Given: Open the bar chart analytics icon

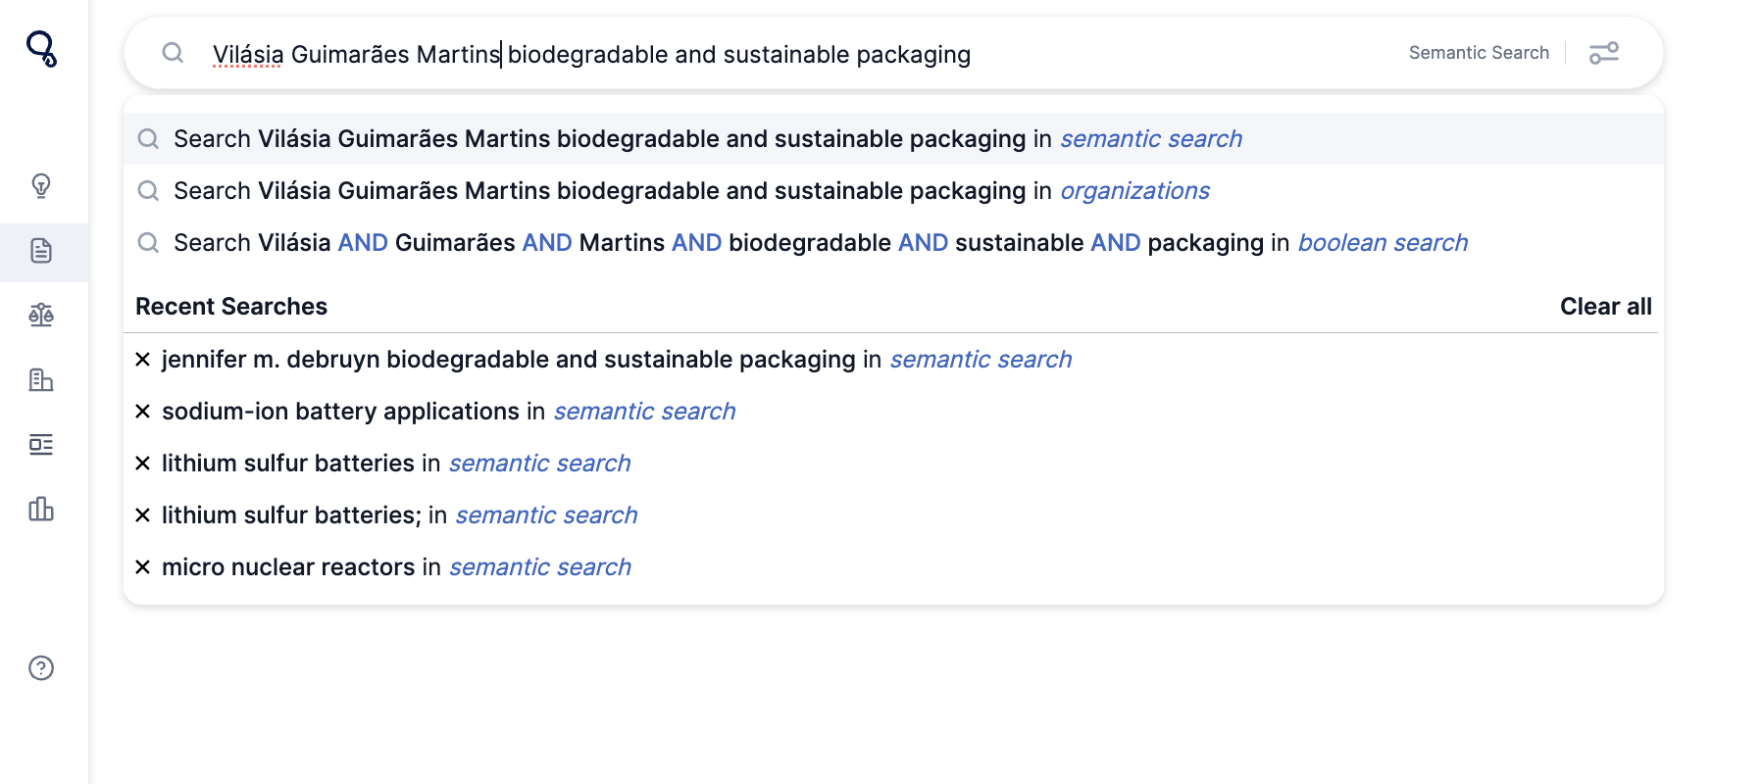Looking at the screenshot, I should [x=41, y=509].
